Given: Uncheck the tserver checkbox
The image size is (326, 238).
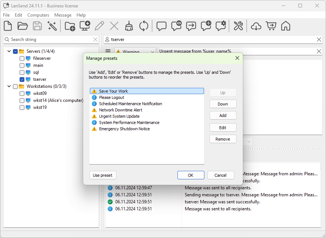Looking at the screenshot, I should 22,79.
